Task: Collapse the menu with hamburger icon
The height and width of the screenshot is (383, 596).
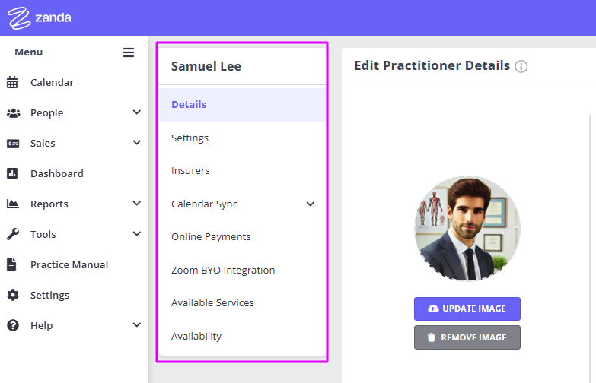Action: coord(129,52)
